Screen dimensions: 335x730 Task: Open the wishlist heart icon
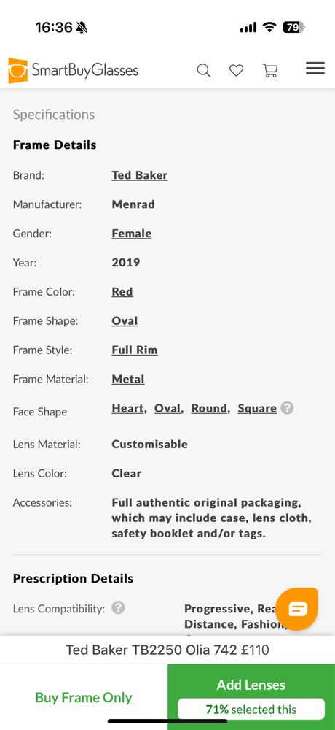tap(237, 70)
